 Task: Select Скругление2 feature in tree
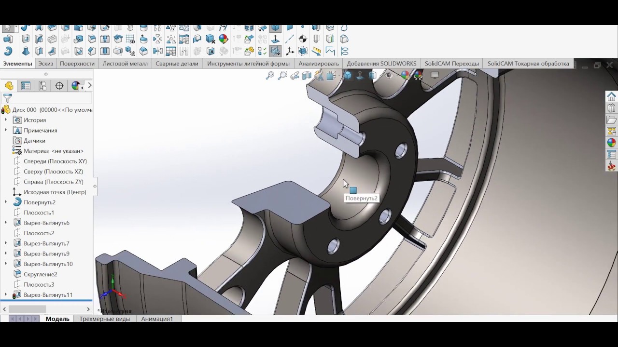(x=40, y=274)
